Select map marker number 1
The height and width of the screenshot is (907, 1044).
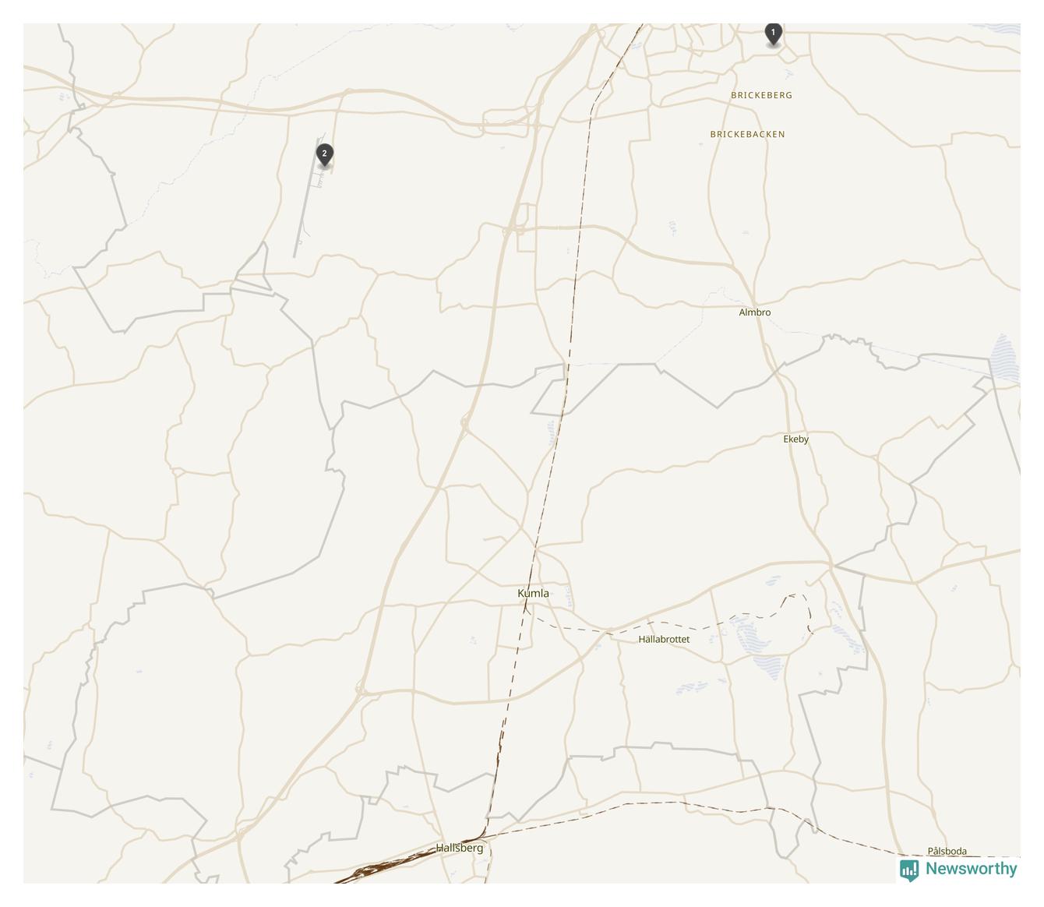click(773, 35)
